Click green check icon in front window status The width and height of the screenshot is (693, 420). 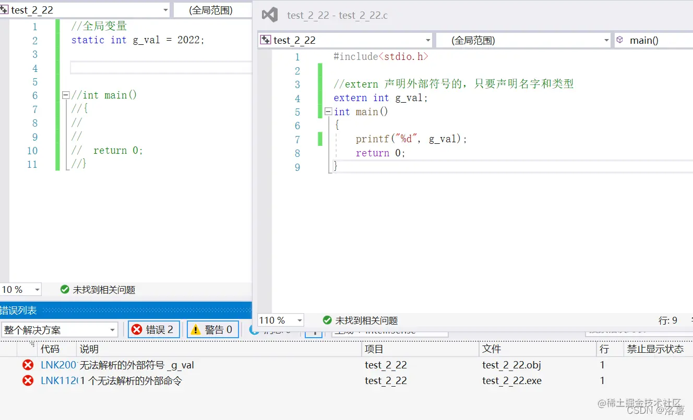[327, 320]
